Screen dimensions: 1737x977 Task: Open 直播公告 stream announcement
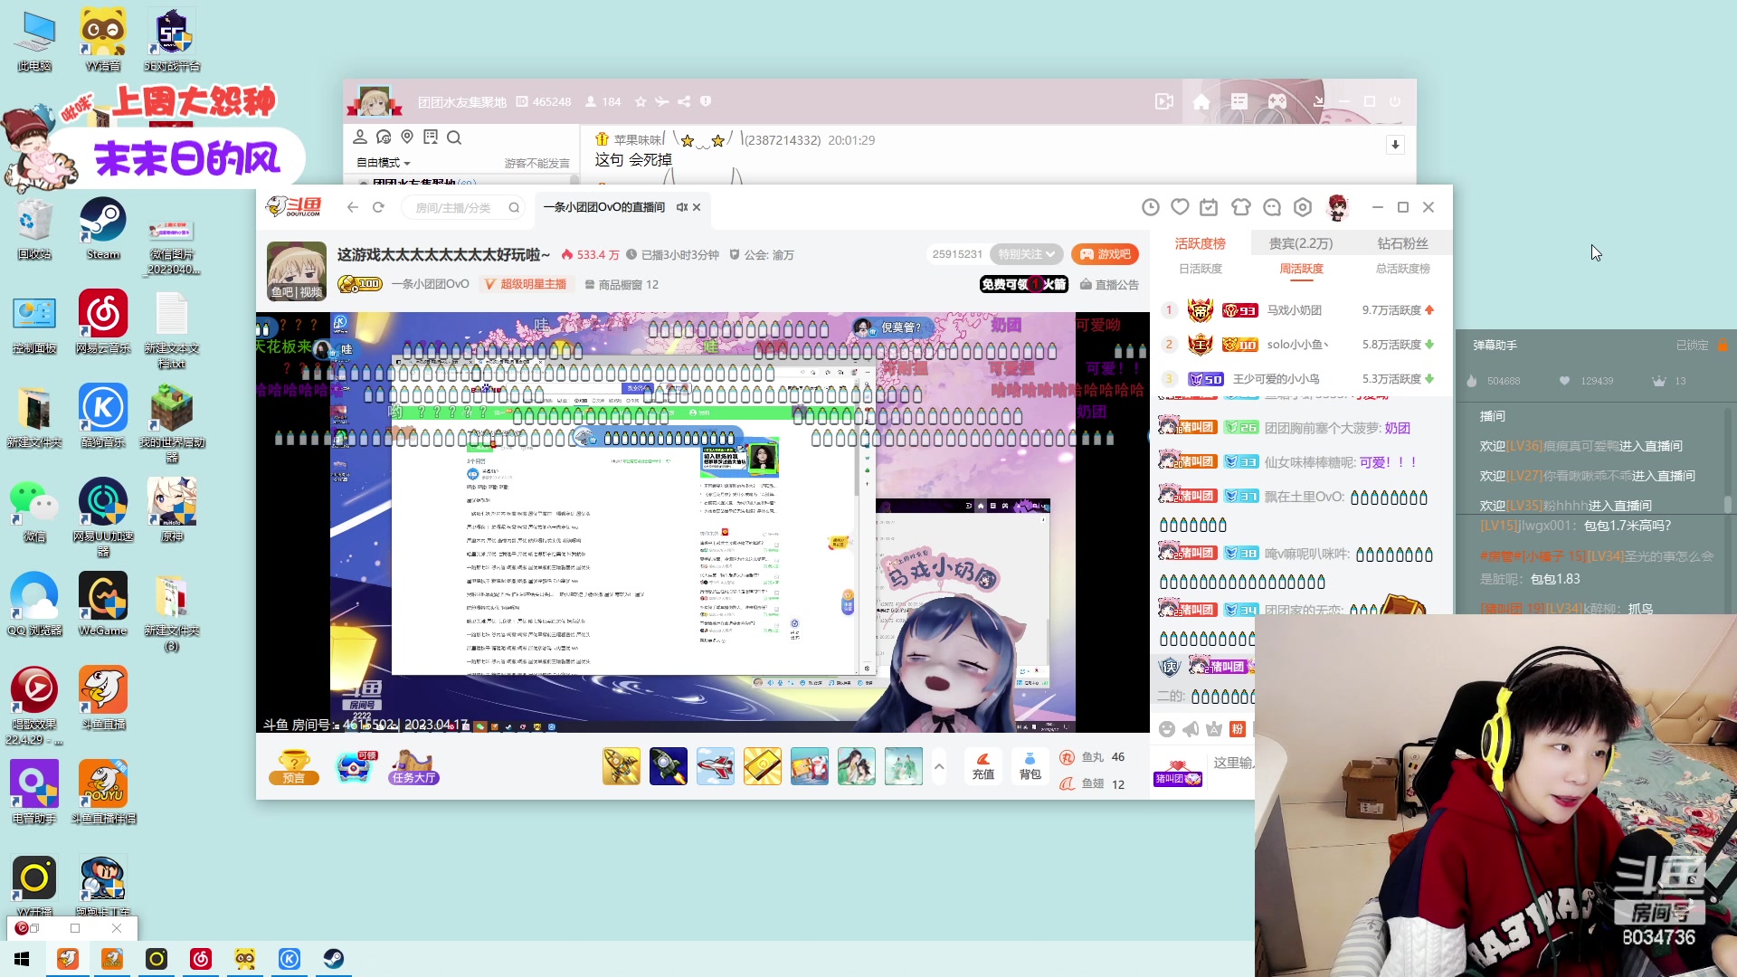(x=1109, y=284)
